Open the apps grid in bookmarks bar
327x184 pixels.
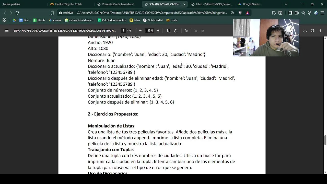tap(4, 20)
